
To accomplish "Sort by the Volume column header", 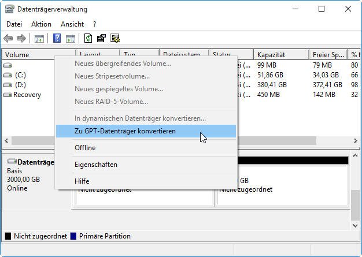I will (39, 55).
